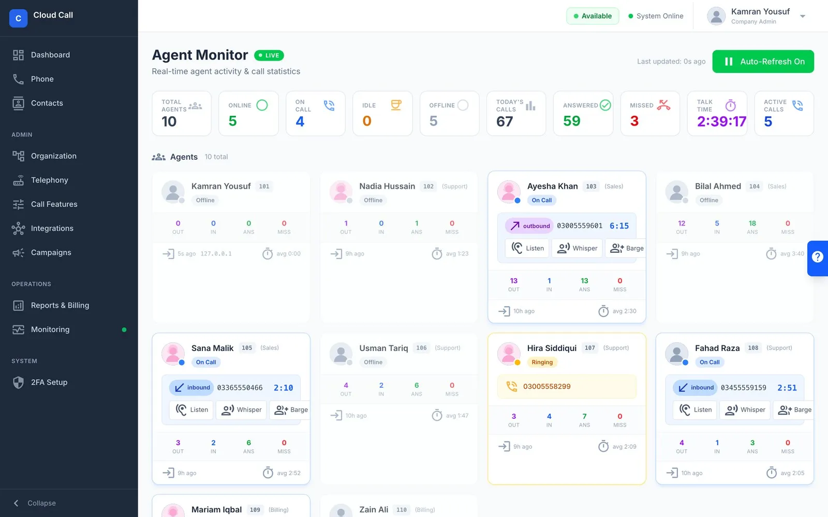Whisper to Fahad Raza
828x517 pixels.
point(745,410)
